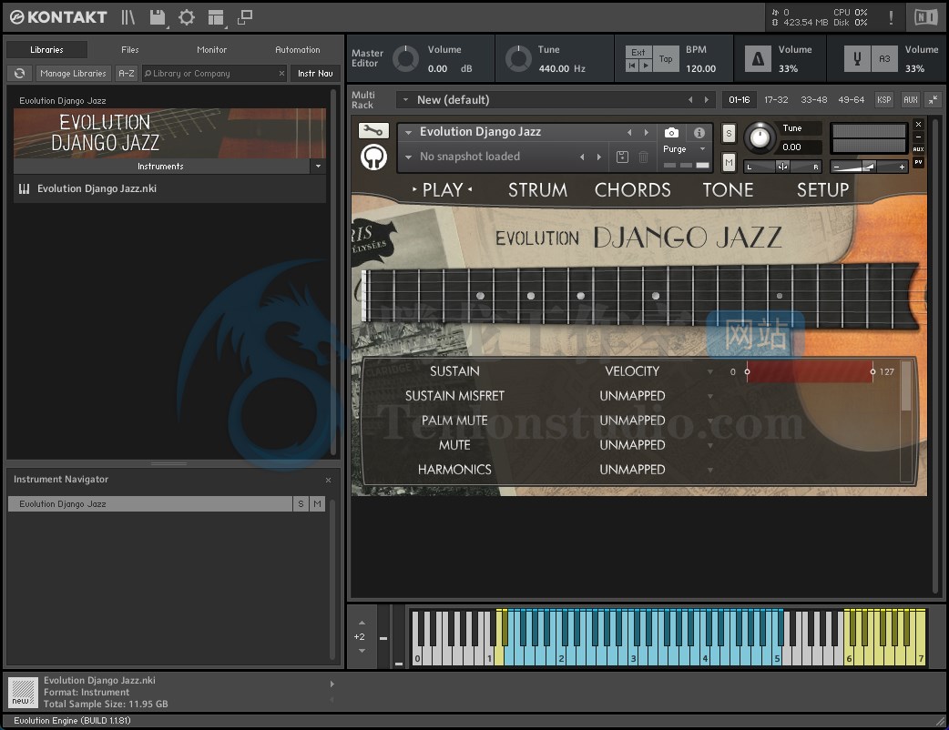Click the refresh libraries icon

(20, 73)
